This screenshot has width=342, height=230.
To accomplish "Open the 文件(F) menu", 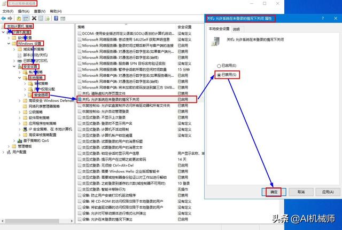I will 8,11.
